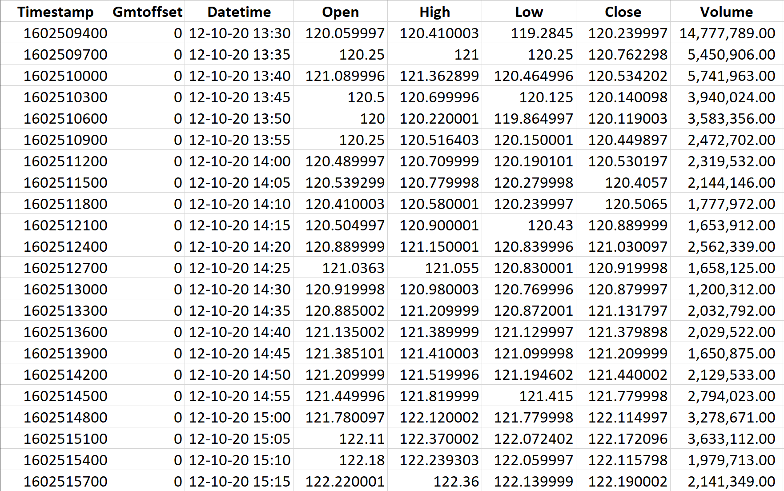Select open value 120.059997

[x=341, y=33]
